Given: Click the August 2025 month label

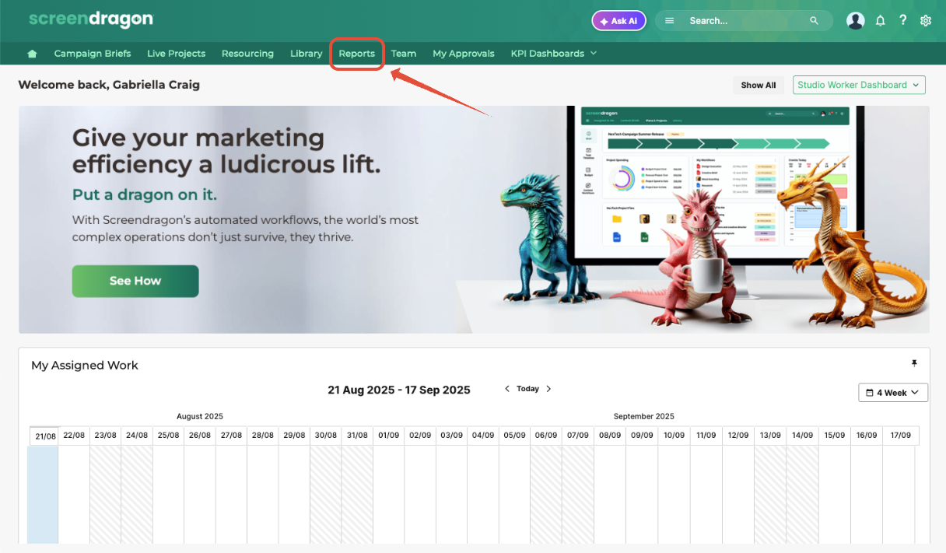Looking at the screenshot, I should coord(200,416).
